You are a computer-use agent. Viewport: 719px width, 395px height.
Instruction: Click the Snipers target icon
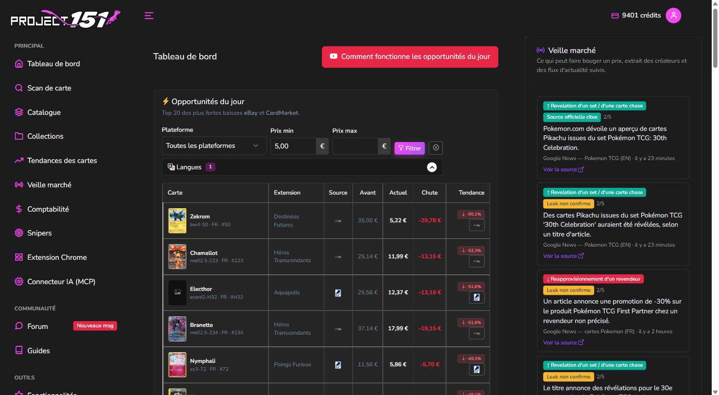19,233
